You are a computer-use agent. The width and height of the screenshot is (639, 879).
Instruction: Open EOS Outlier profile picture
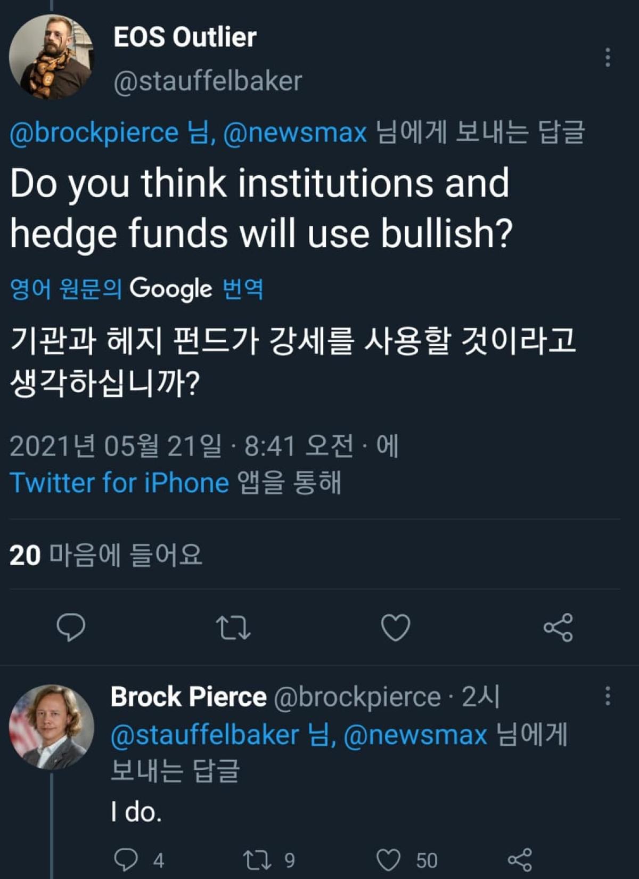tap(51, 57)
